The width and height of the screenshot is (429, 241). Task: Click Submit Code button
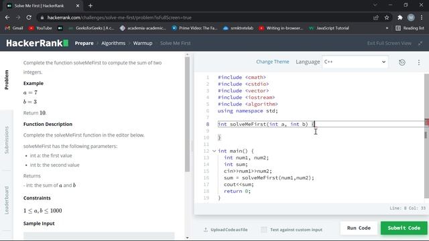point(404,228)
